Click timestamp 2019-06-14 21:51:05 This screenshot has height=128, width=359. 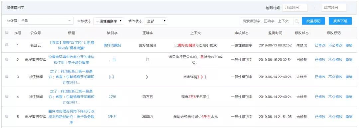pyautogui.click(x=275, y=117)
